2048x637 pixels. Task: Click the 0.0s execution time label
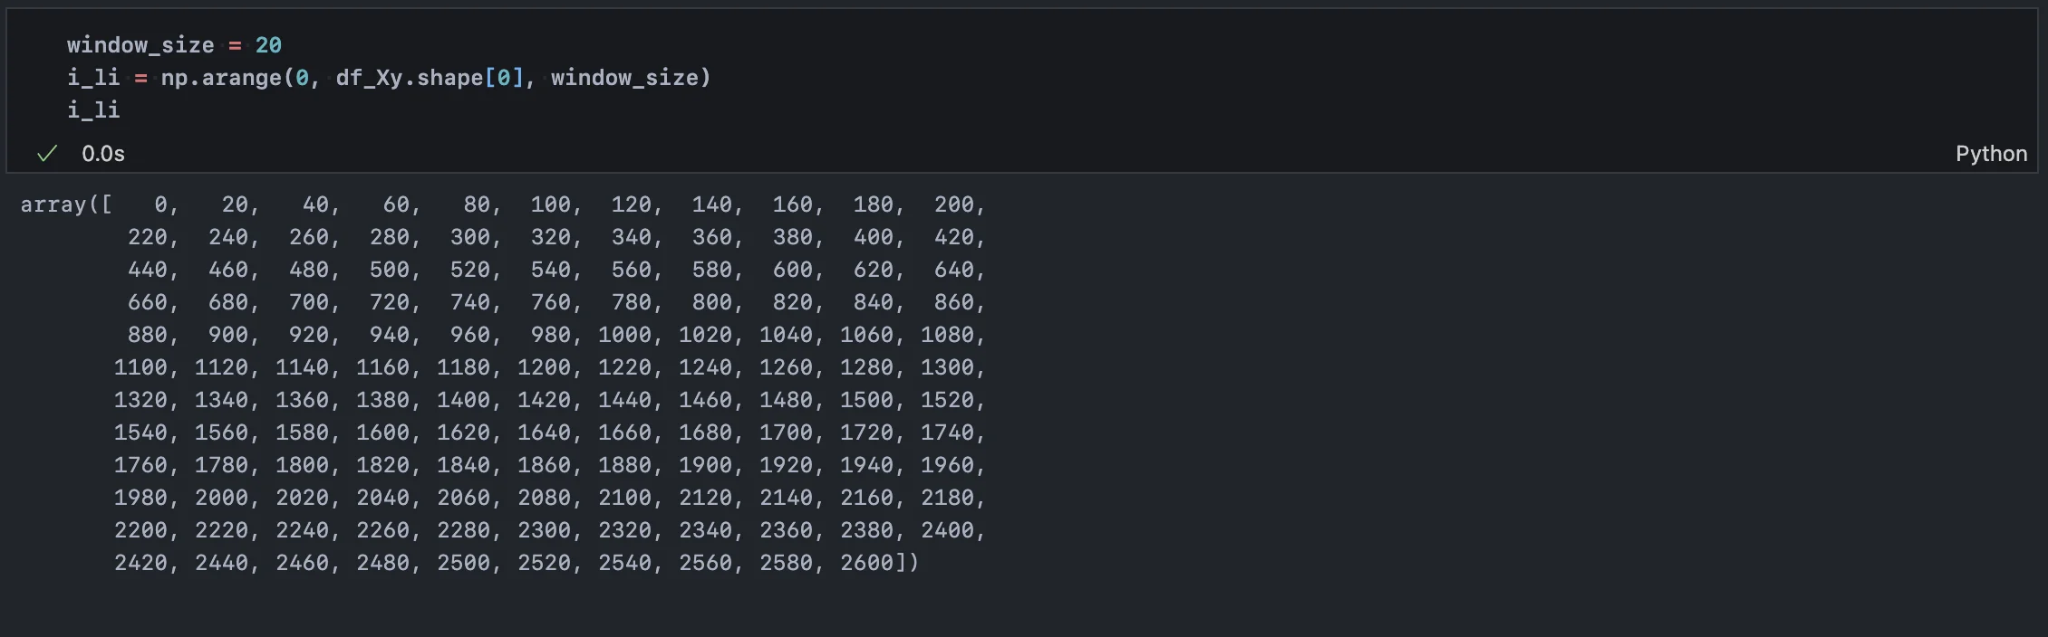[103, 154]
